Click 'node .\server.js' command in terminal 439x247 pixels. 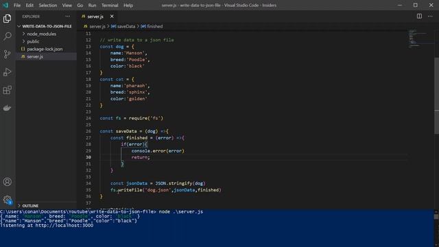click(x=181, y=212)
